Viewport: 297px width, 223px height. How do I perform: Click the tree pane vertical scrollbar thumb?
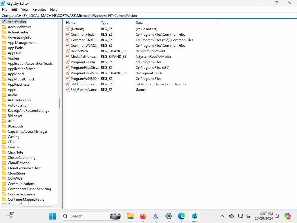click(60, 103)
